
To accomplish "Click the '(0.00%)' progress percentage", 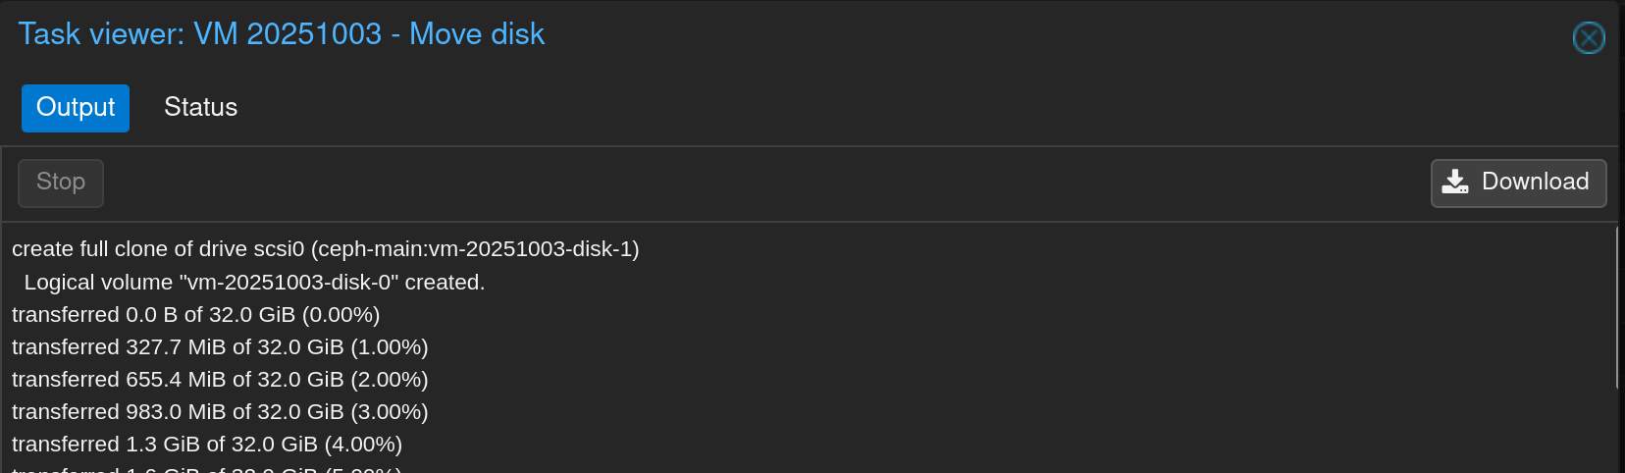I will 341,315.
